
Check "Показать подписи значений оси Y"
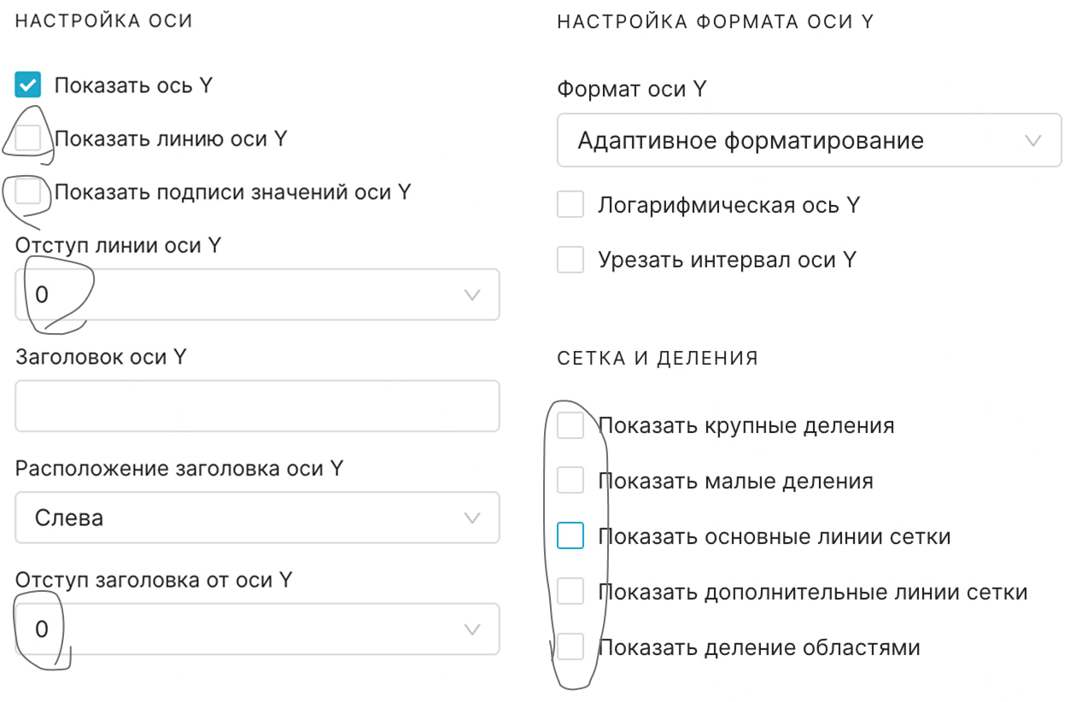28,193
